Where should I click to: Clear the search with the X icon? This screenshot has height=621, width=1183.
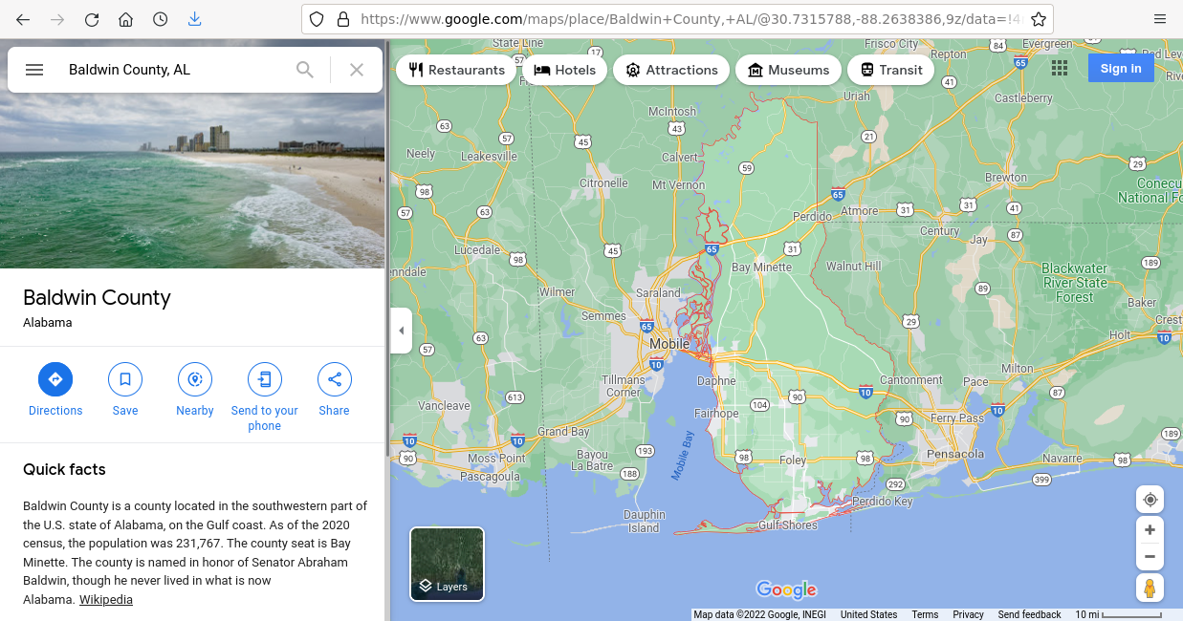click(357, 70)
